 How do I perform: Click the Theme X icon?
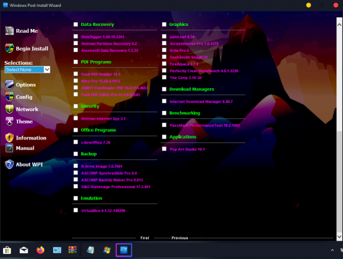tap(9, 121)
